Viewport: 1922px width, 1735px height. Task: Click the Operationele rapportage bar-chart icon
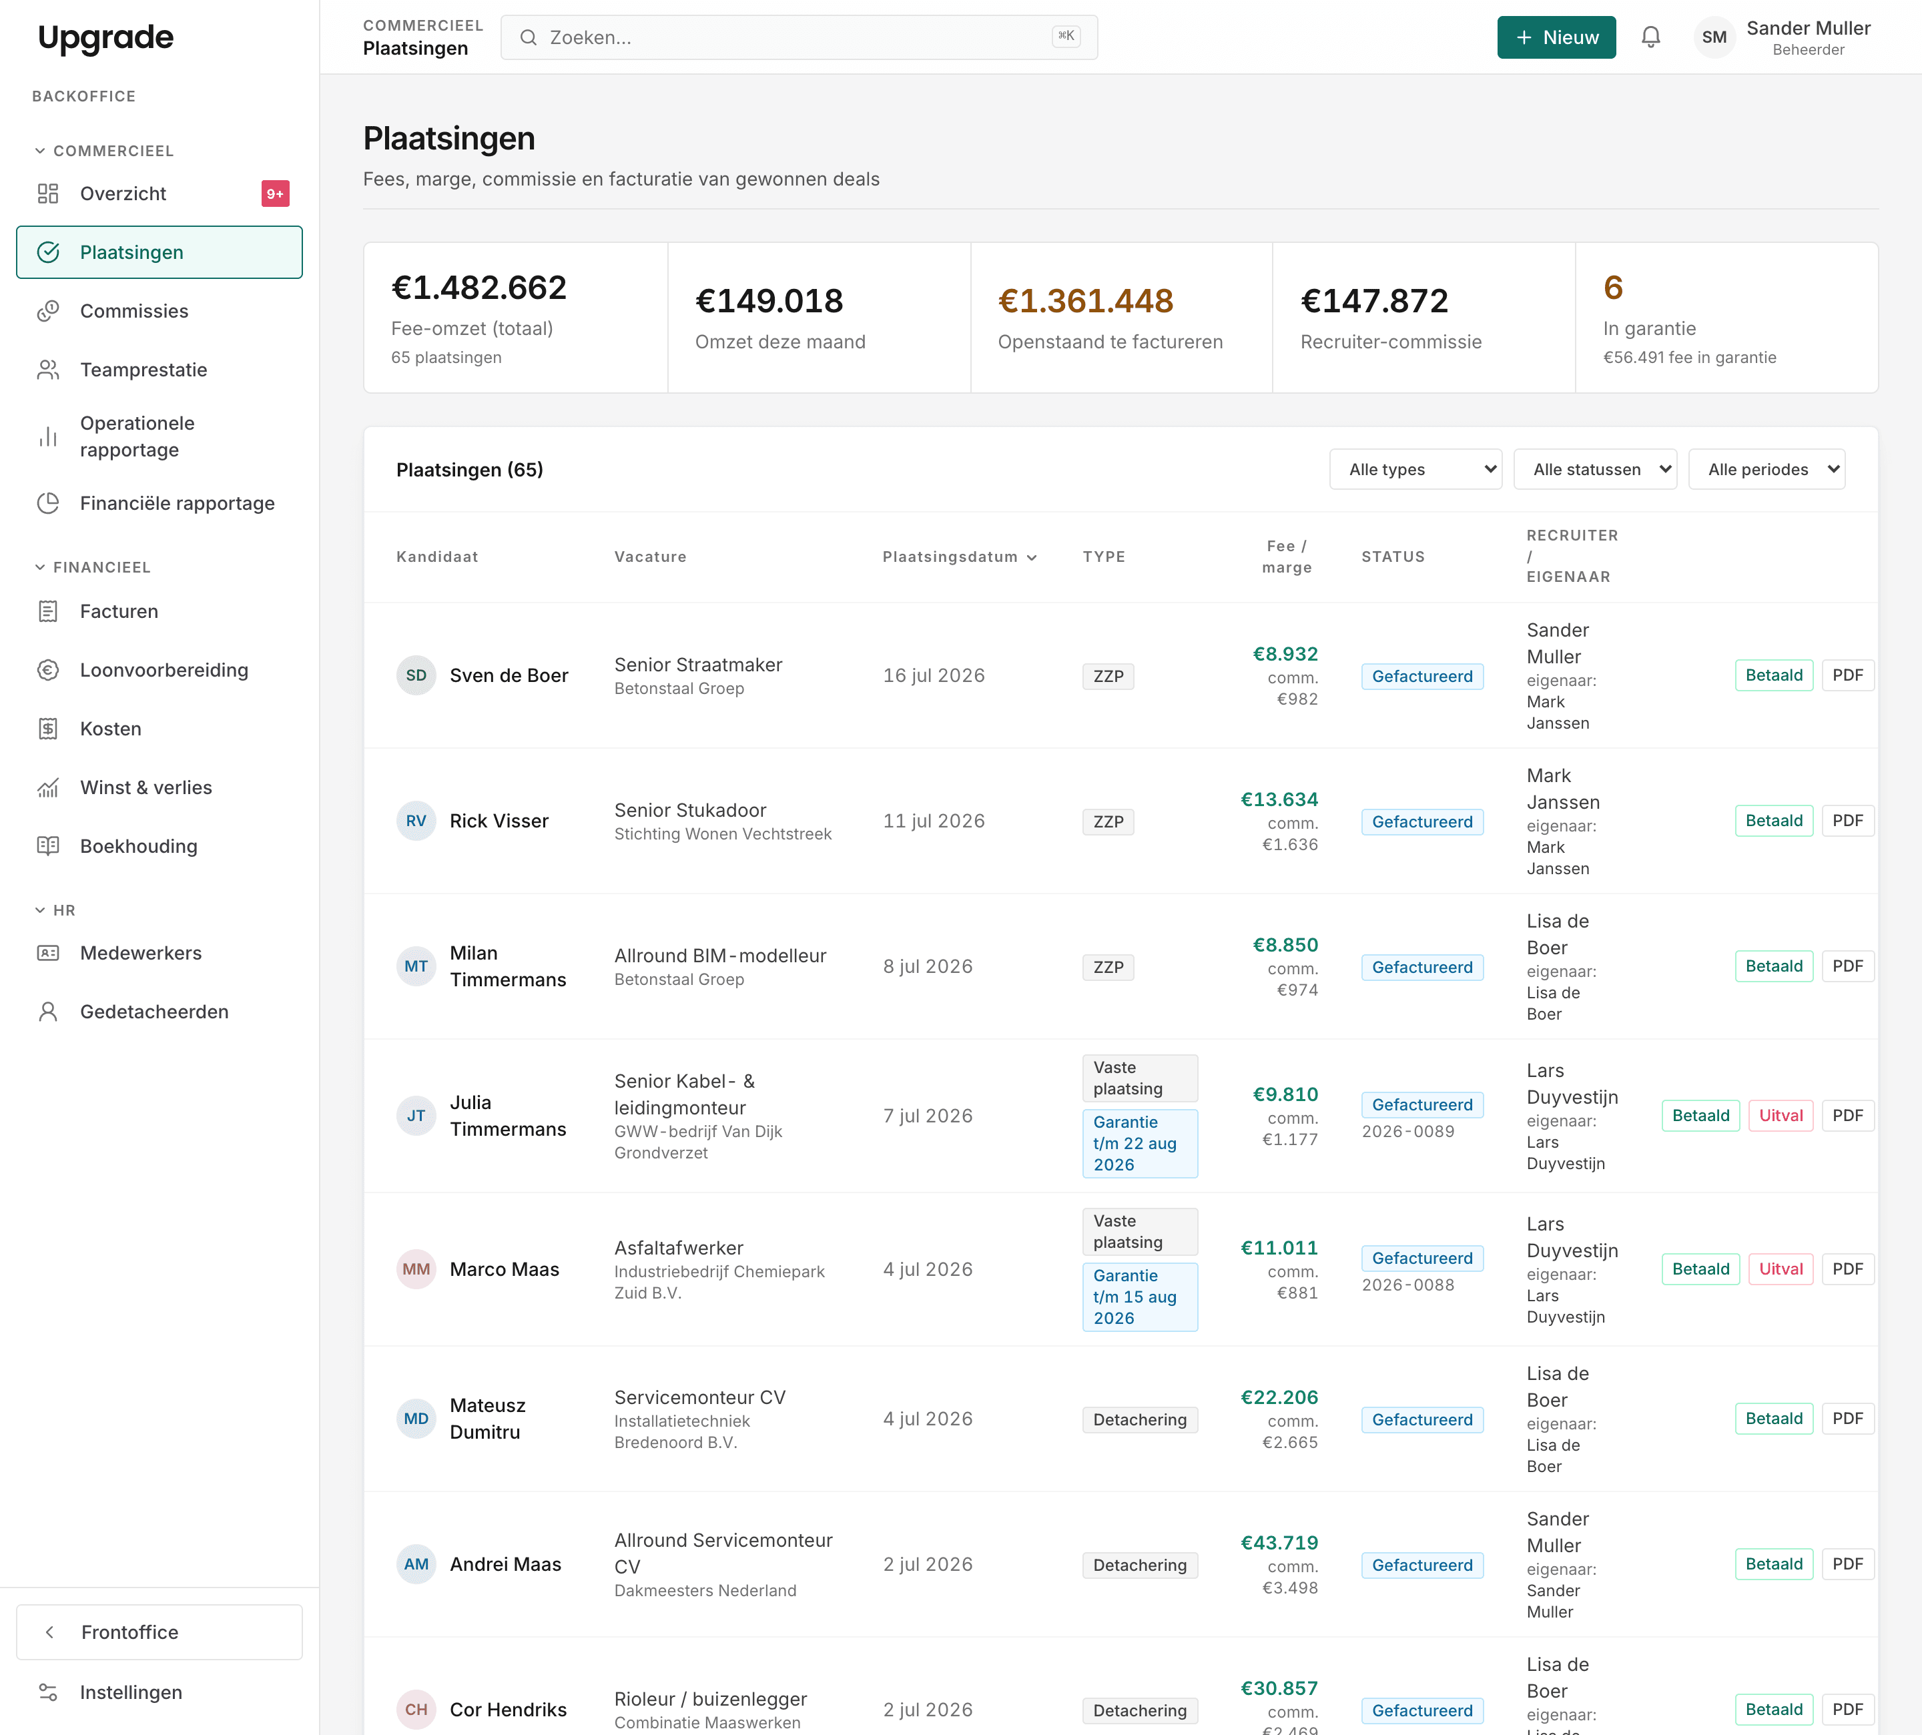[x=47, y=436]
